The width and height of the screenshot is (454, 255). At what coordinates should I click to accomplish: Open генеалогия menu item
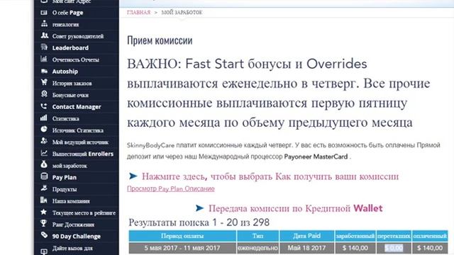click(x=65, y=25)
